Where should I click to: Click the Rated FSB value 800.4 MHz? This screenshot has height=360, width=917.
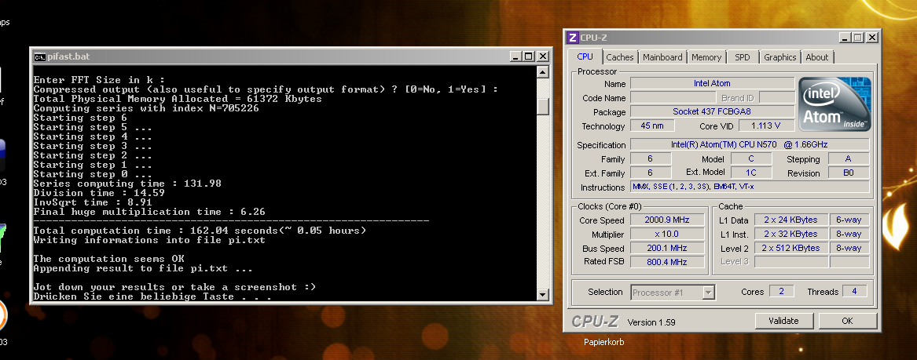pyautogui.click(x=667, y=262)
